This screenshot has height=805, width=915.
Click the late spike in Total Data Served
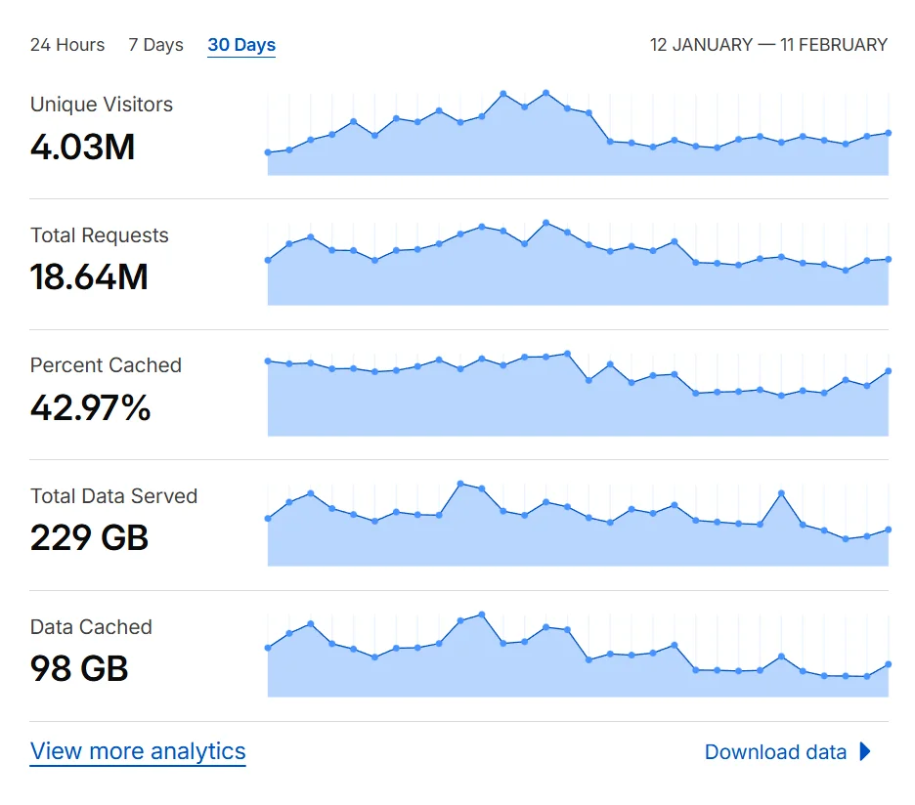point(781,493)
